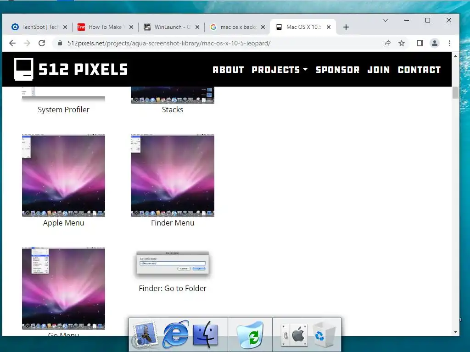Click the Apple Menu caption
The height and width of the screenshot is (352, 470).
[63, 223]
